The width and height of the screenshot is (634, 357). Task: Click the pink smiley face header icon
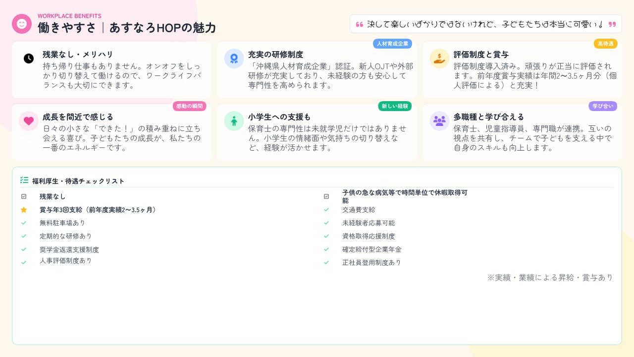(x=22, y=24)
